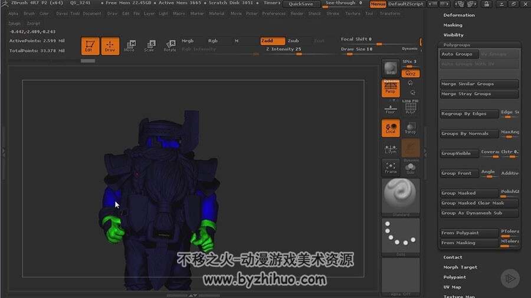Click the ZBrush logo icon

tap(4, 4)
